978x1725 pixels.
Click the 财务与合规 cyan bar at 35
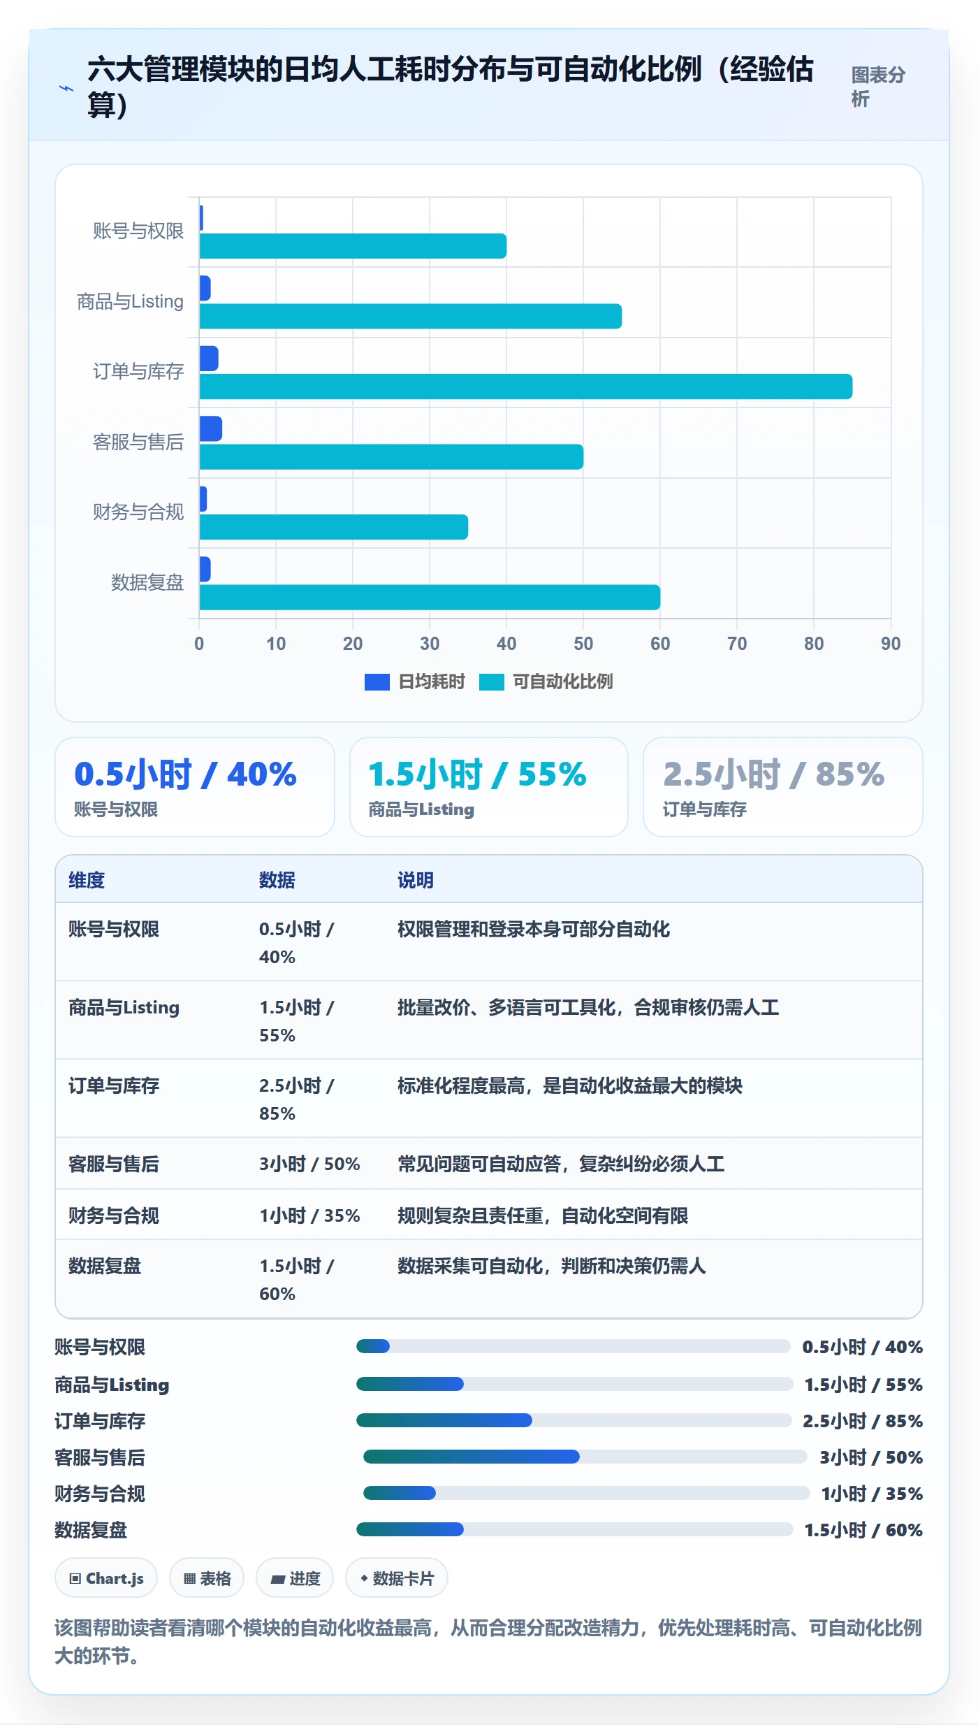[x=333, y=527]
